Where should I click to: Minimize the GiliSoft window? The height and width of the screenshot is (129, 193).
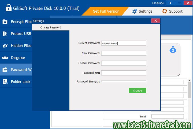[x=179, y=3]
